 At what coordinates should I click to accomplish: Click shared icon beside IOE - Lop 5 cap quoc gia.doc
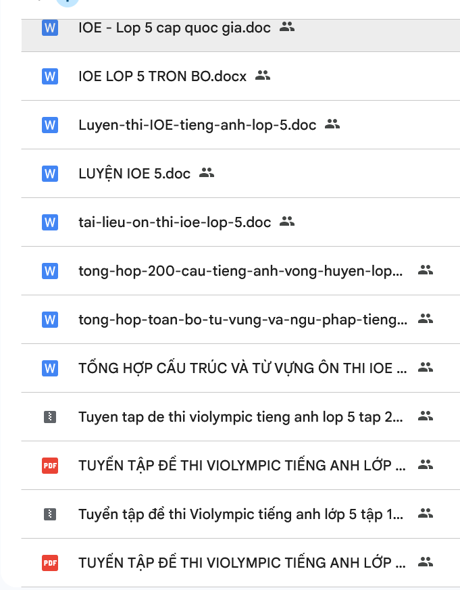pos(287,28)
